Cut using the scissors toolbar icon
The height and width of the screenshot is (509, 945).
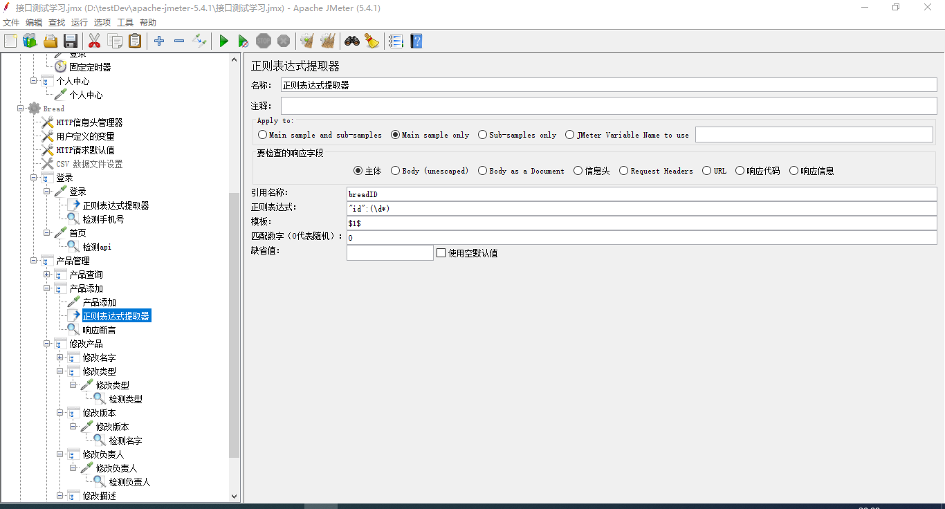click(95, 41)
